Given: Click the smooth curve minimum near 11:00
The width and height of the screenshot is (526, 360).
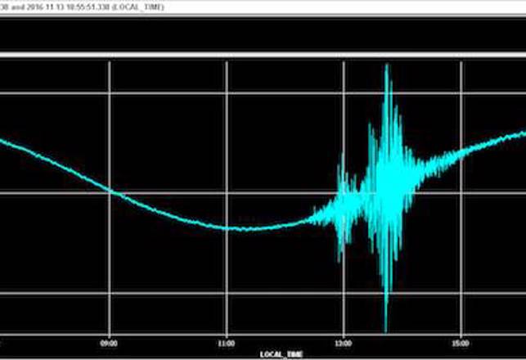Looking at the screenshot, I should pos(237,228).
